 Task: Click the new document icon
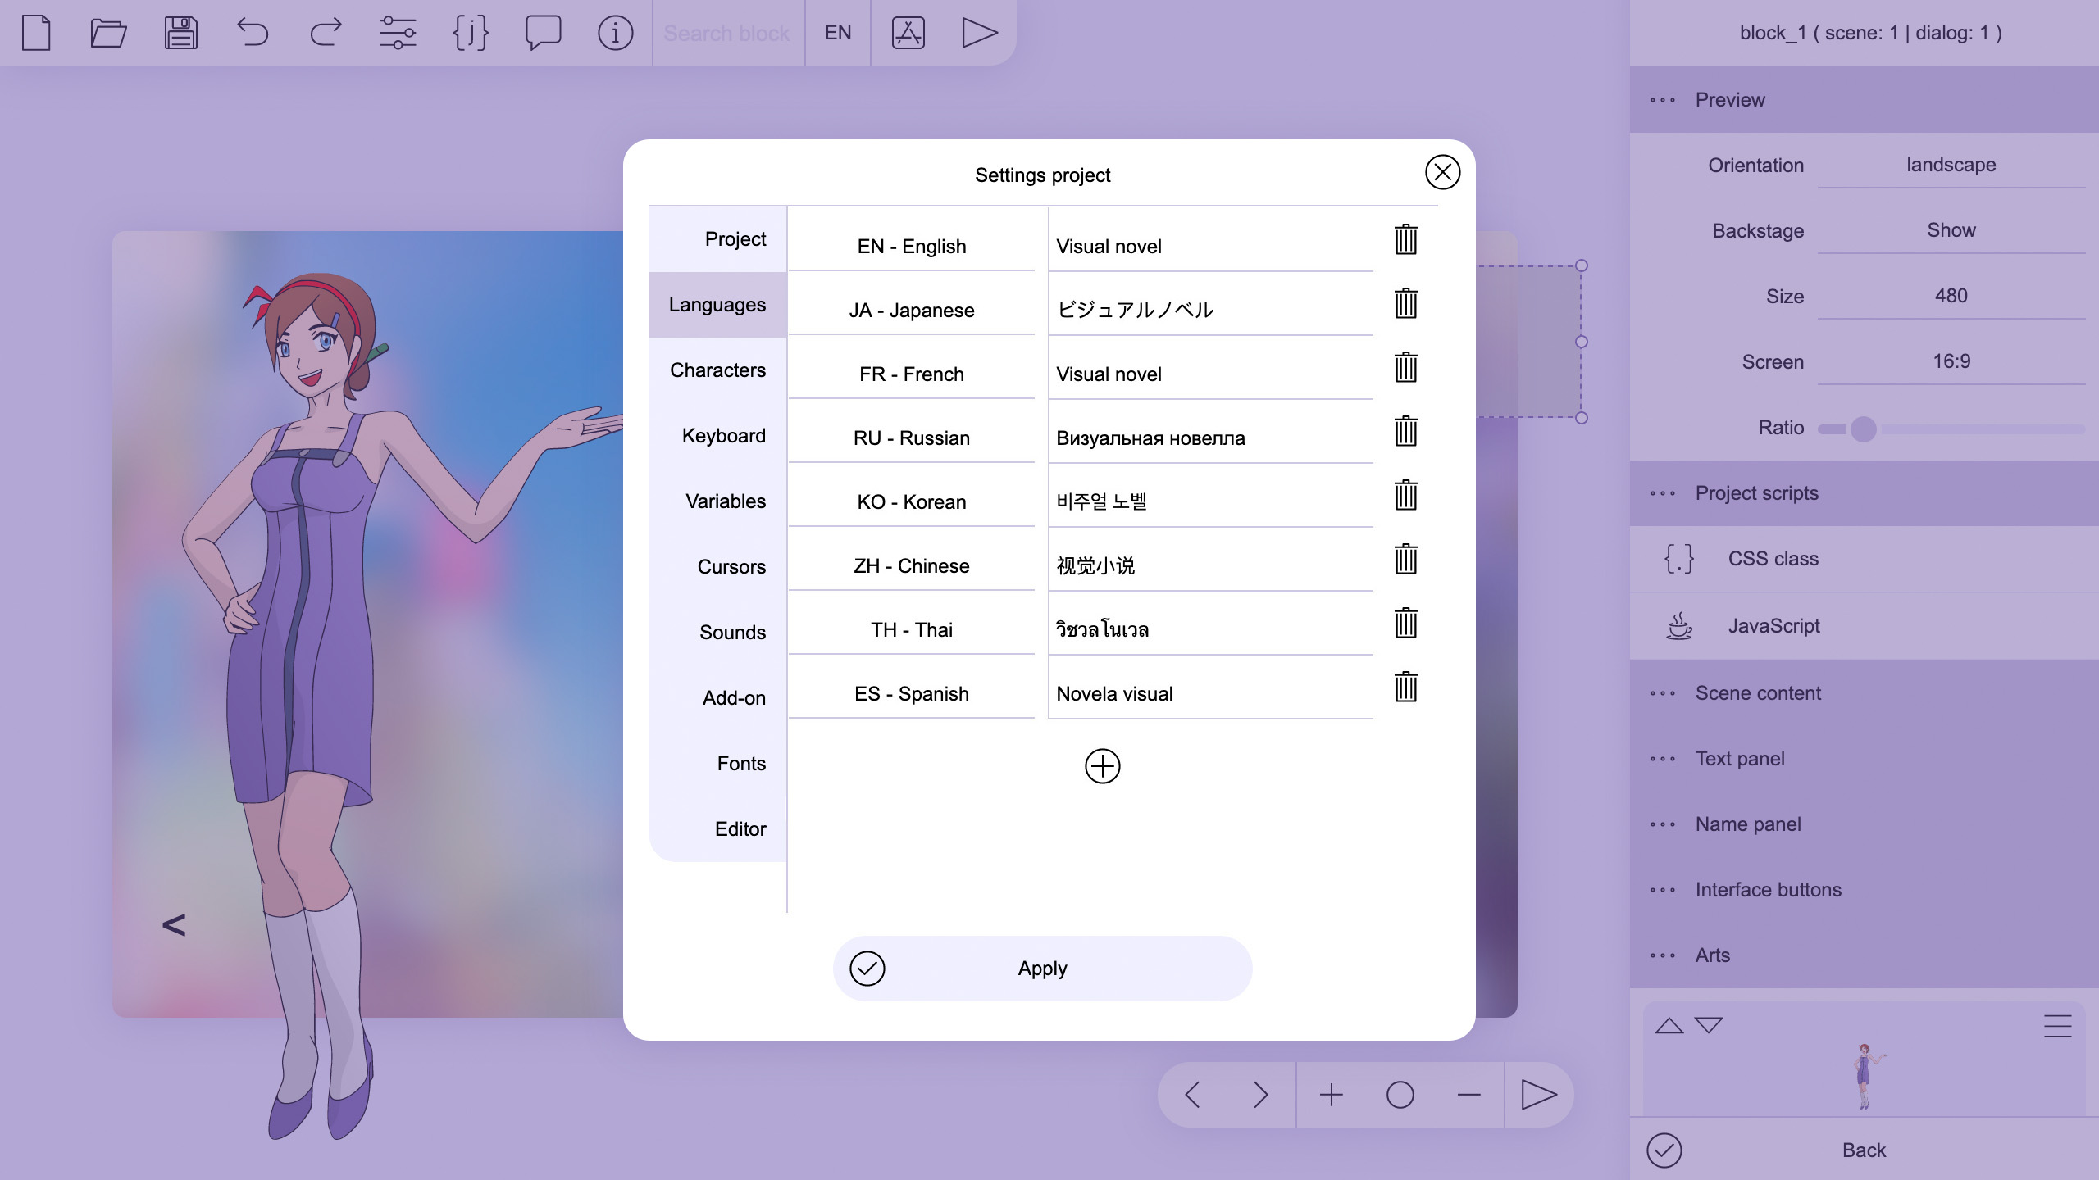coord(36,32)
